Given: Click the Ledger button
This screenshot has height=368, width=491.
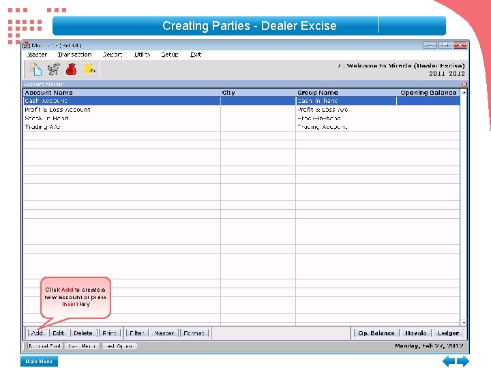Looking at the screenshot, I should 448,333.
